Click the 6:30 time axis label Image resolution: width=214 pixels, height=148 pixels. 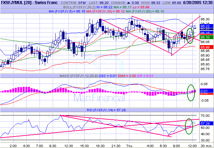coord(163,146)
